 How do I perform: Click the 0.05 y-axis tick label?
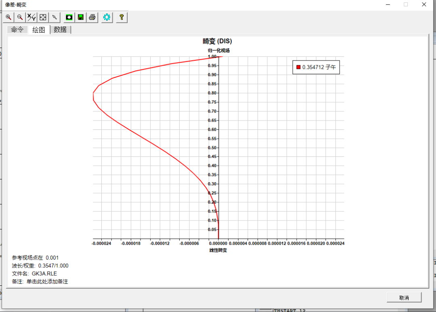(x=212, y=229)
